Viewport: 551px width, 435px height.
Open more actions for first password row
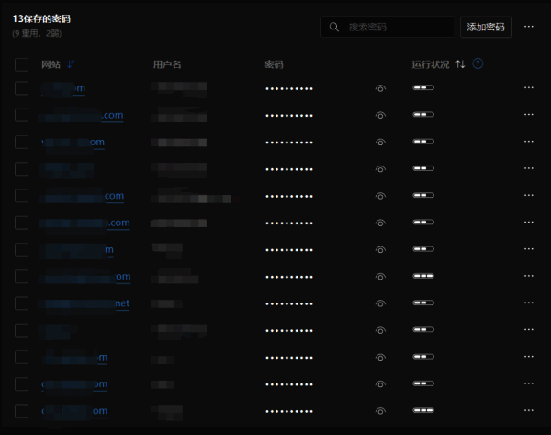coord(528,88)
